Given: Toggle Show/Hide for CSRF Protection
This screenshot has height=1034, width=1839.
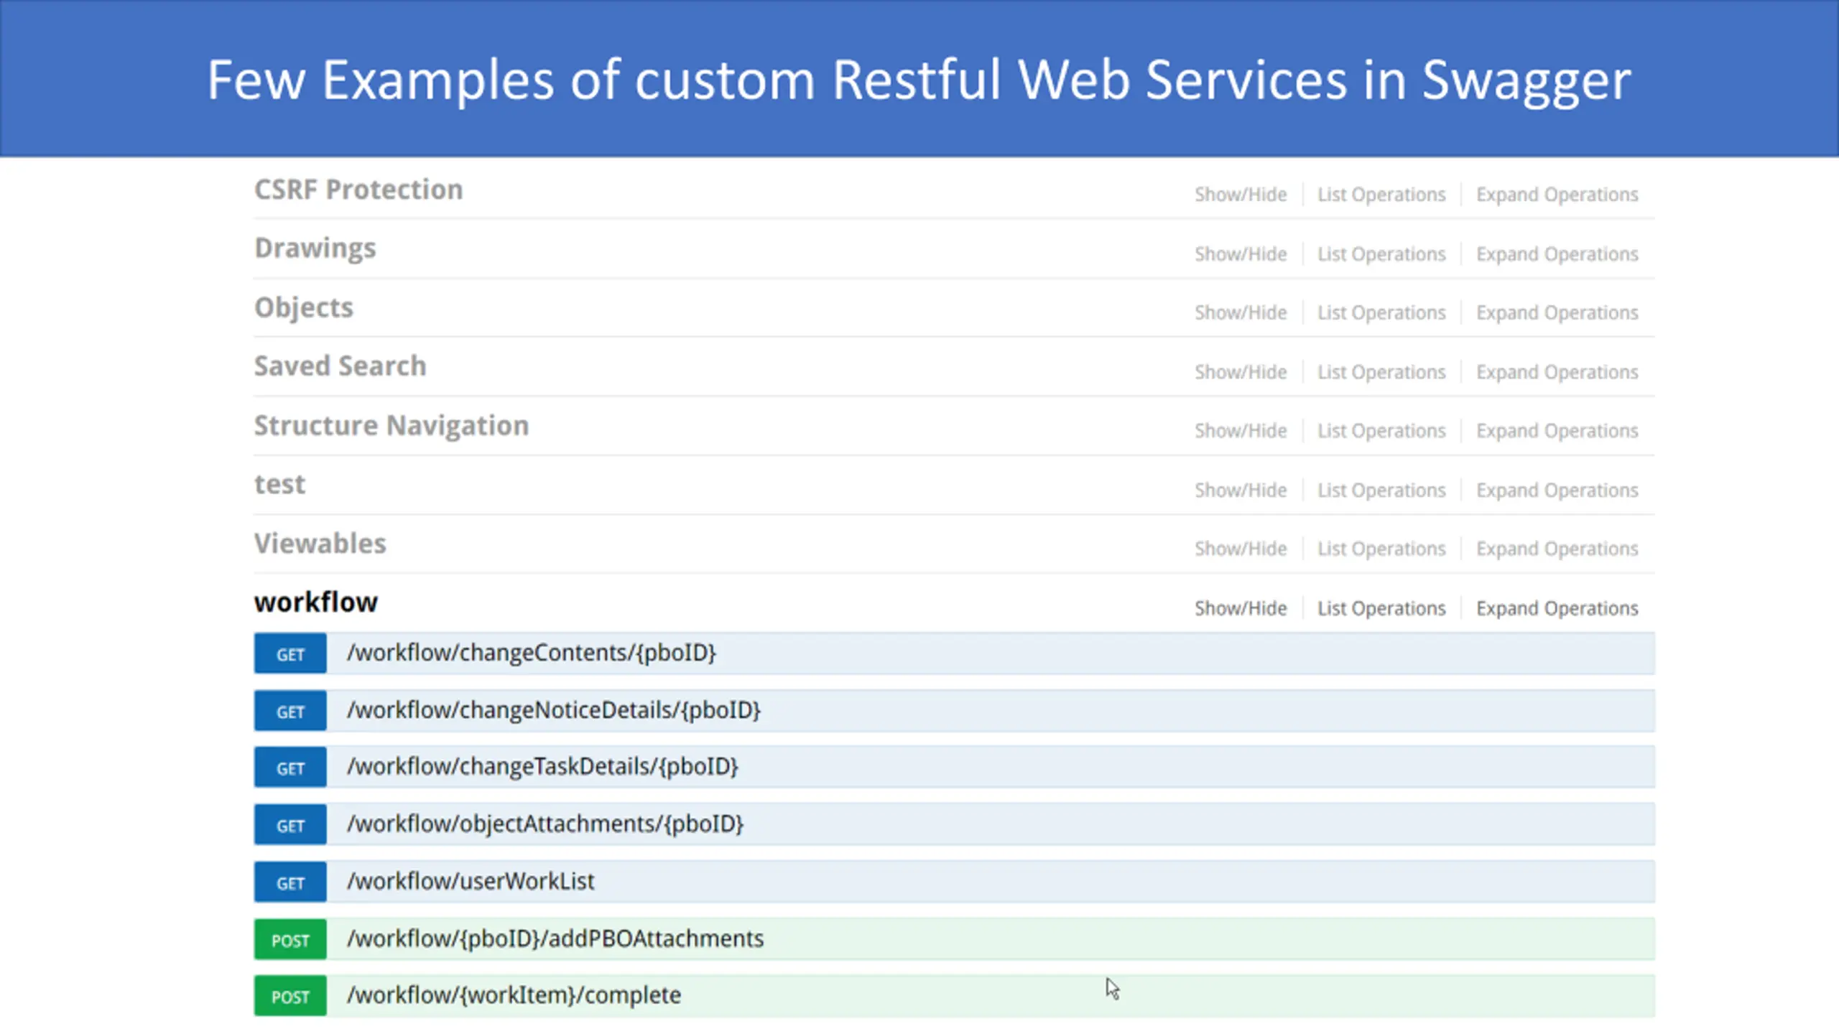Looking at the screenshot, I should coord(1241,195).
